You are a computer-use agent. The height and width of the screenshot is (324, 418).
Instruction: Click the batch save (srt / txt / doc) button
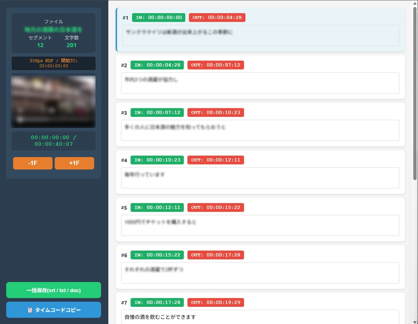click(x=53, y=290)
